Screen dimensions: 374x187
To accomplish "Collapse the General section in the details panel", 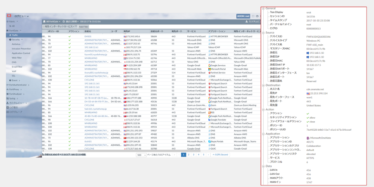I will point(263,8).
